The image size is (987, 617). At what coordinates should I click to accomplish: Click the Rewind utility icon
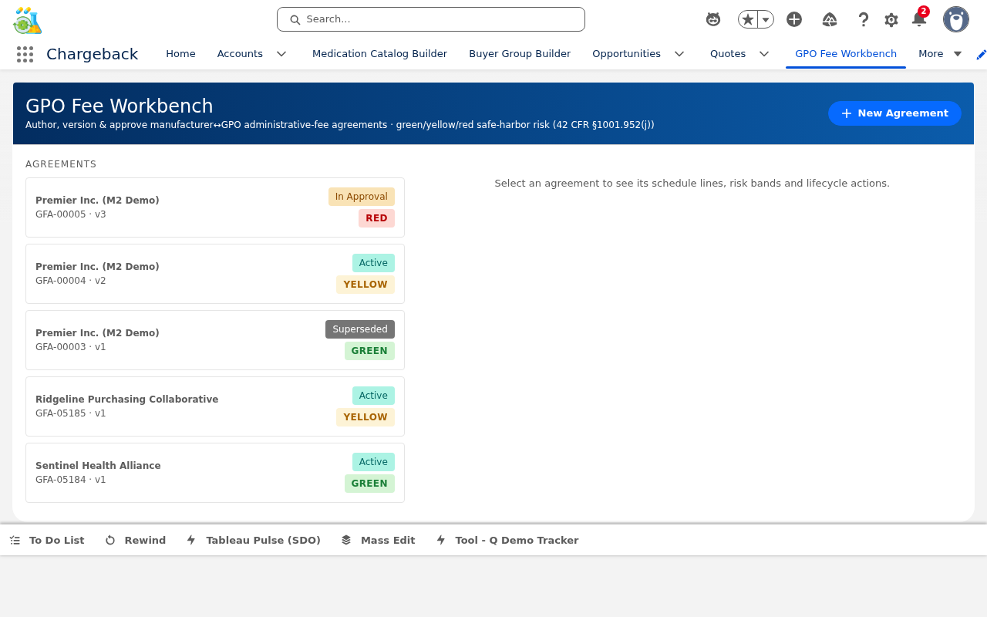[110, 541]
